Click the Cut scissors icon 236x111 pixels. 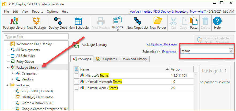coord(173,23)
